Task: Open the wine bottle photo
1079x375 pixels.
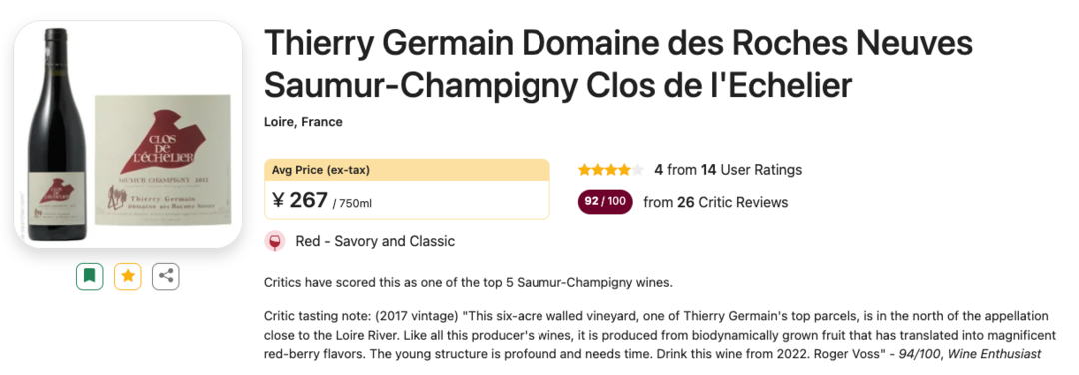Action: click(56, 136)
